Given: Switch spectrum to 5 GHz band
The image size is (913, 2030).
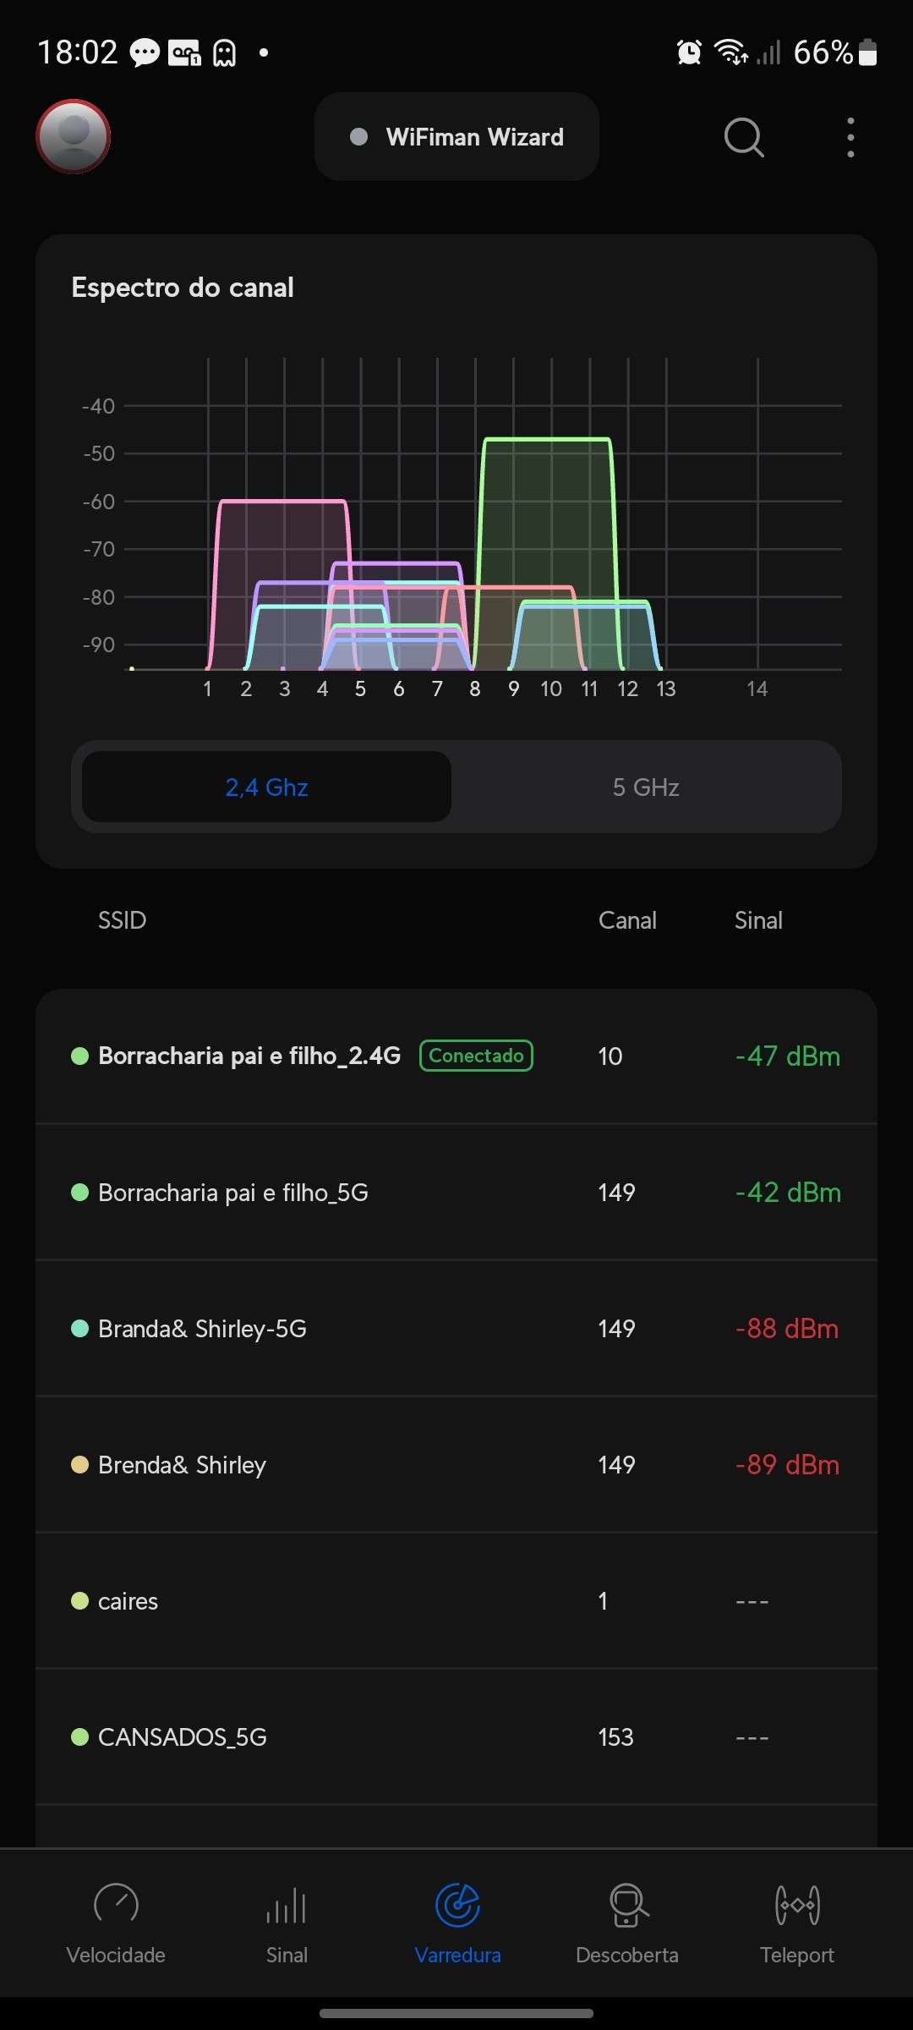Looking at the screenshot, I should 646,787.
